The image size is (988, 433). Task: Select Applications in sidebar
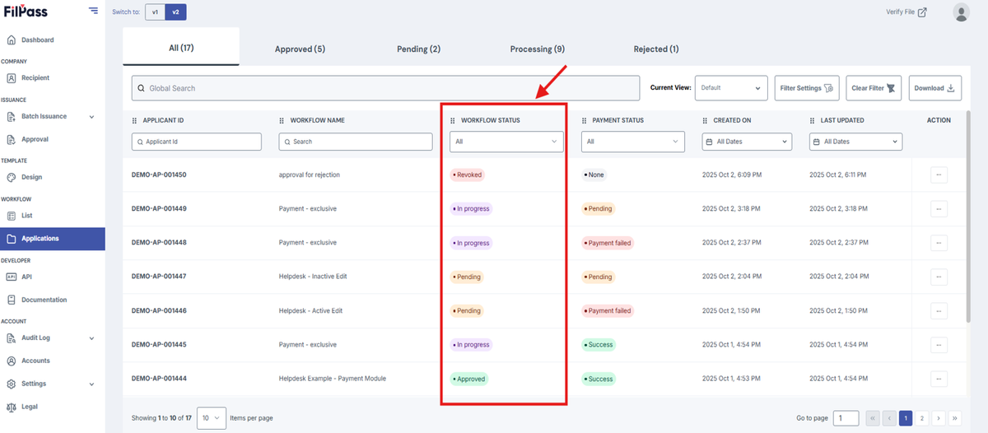[x=53, y=239]
